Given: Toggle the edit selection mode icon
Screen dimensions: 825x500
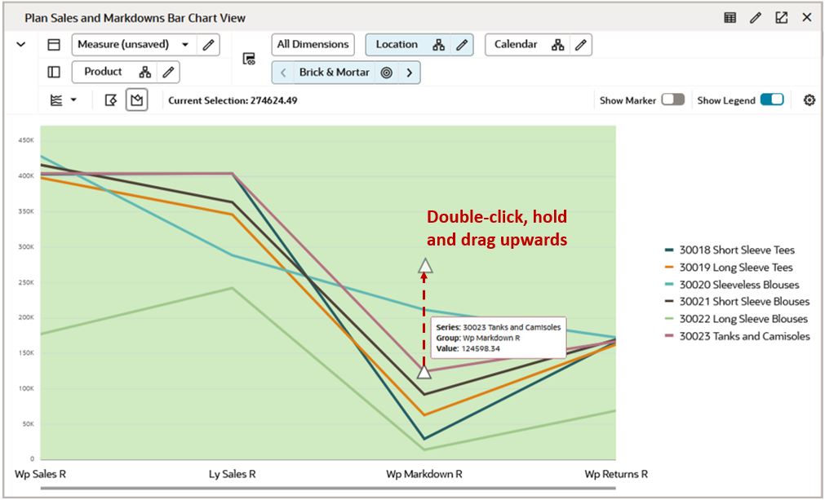Looking at the screenshot, I should (x=113, y=99).
